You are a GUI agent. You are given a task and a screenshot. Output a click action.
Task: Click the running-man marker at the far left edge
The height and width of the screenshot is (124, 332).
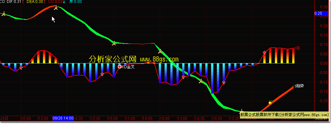(3, 14)
